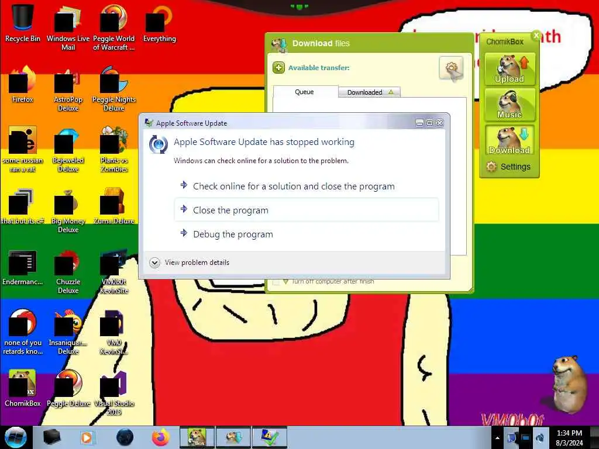
Task: Open Insaniquarium Deluxe desktop icon
Action: coord(68,331)
